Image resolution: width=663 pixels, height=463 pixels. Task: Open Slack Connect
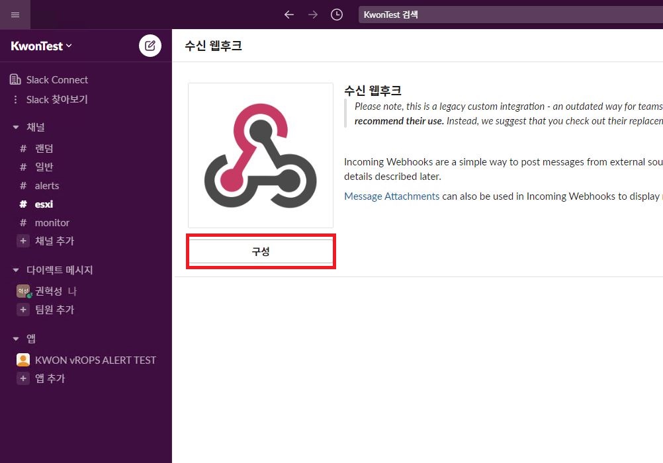pos(57,79)
